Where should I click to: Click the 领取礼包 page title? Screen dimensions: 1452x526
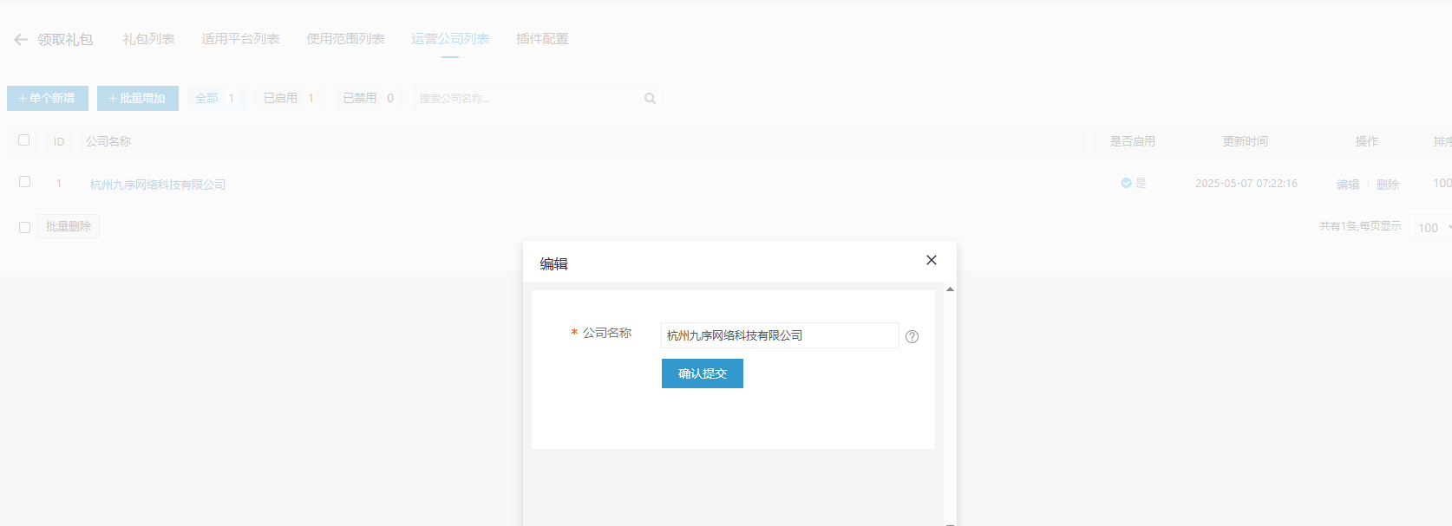[x=65, y=40]
